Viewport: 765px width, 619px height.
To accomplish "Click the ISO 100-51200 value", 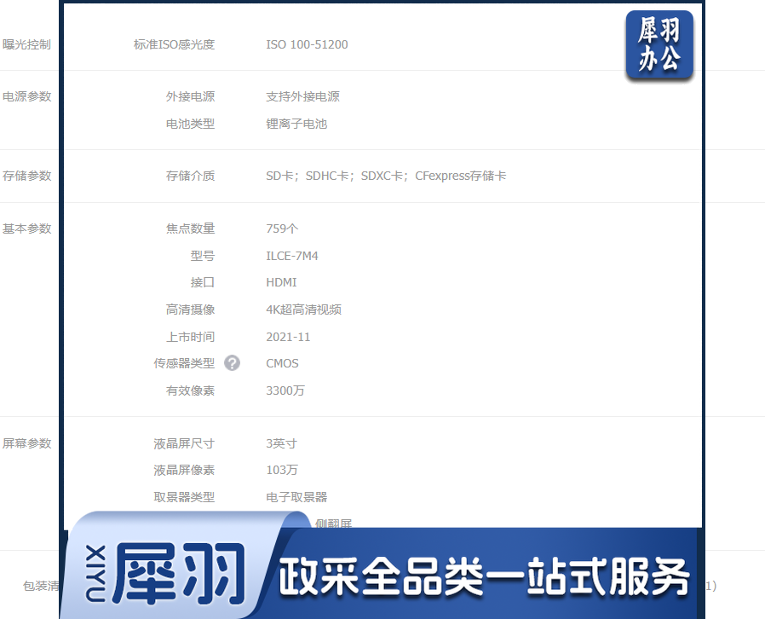I will pyautogui.click(x=307, y=44).
